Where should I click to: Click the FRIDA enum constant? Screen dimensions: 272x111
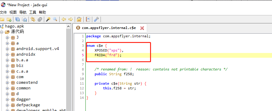pyautogui.click(x=100, y=55)
